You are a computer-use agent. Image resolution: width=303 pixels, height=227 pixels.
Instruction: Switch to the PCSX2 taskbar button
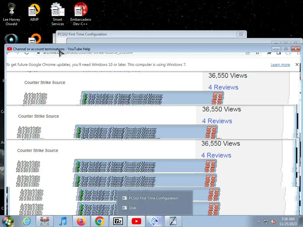click(x=154, y=221)
